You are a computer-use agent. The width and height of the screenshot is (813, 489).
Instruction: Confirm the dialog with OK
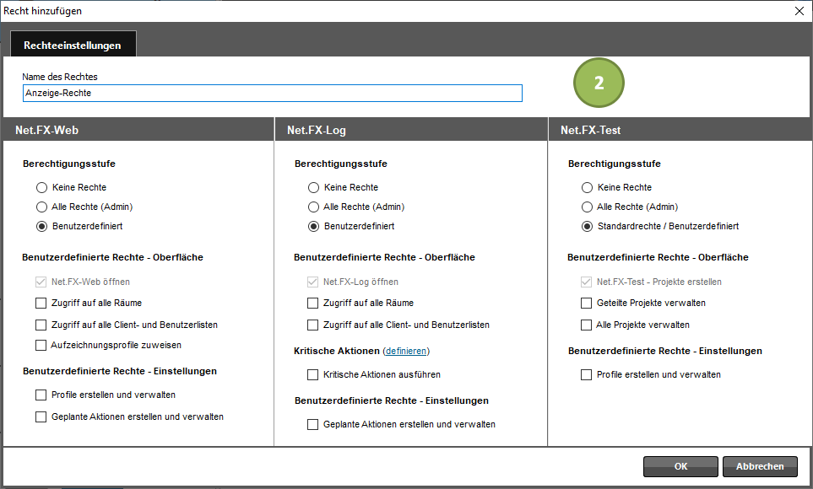(680, 466)
